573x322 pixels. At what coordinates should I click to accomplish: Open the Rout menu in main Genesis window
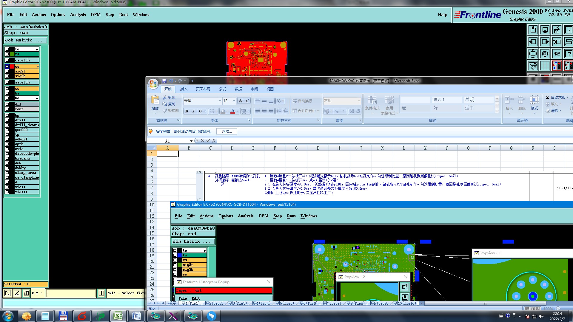click(x=123, y=15)
